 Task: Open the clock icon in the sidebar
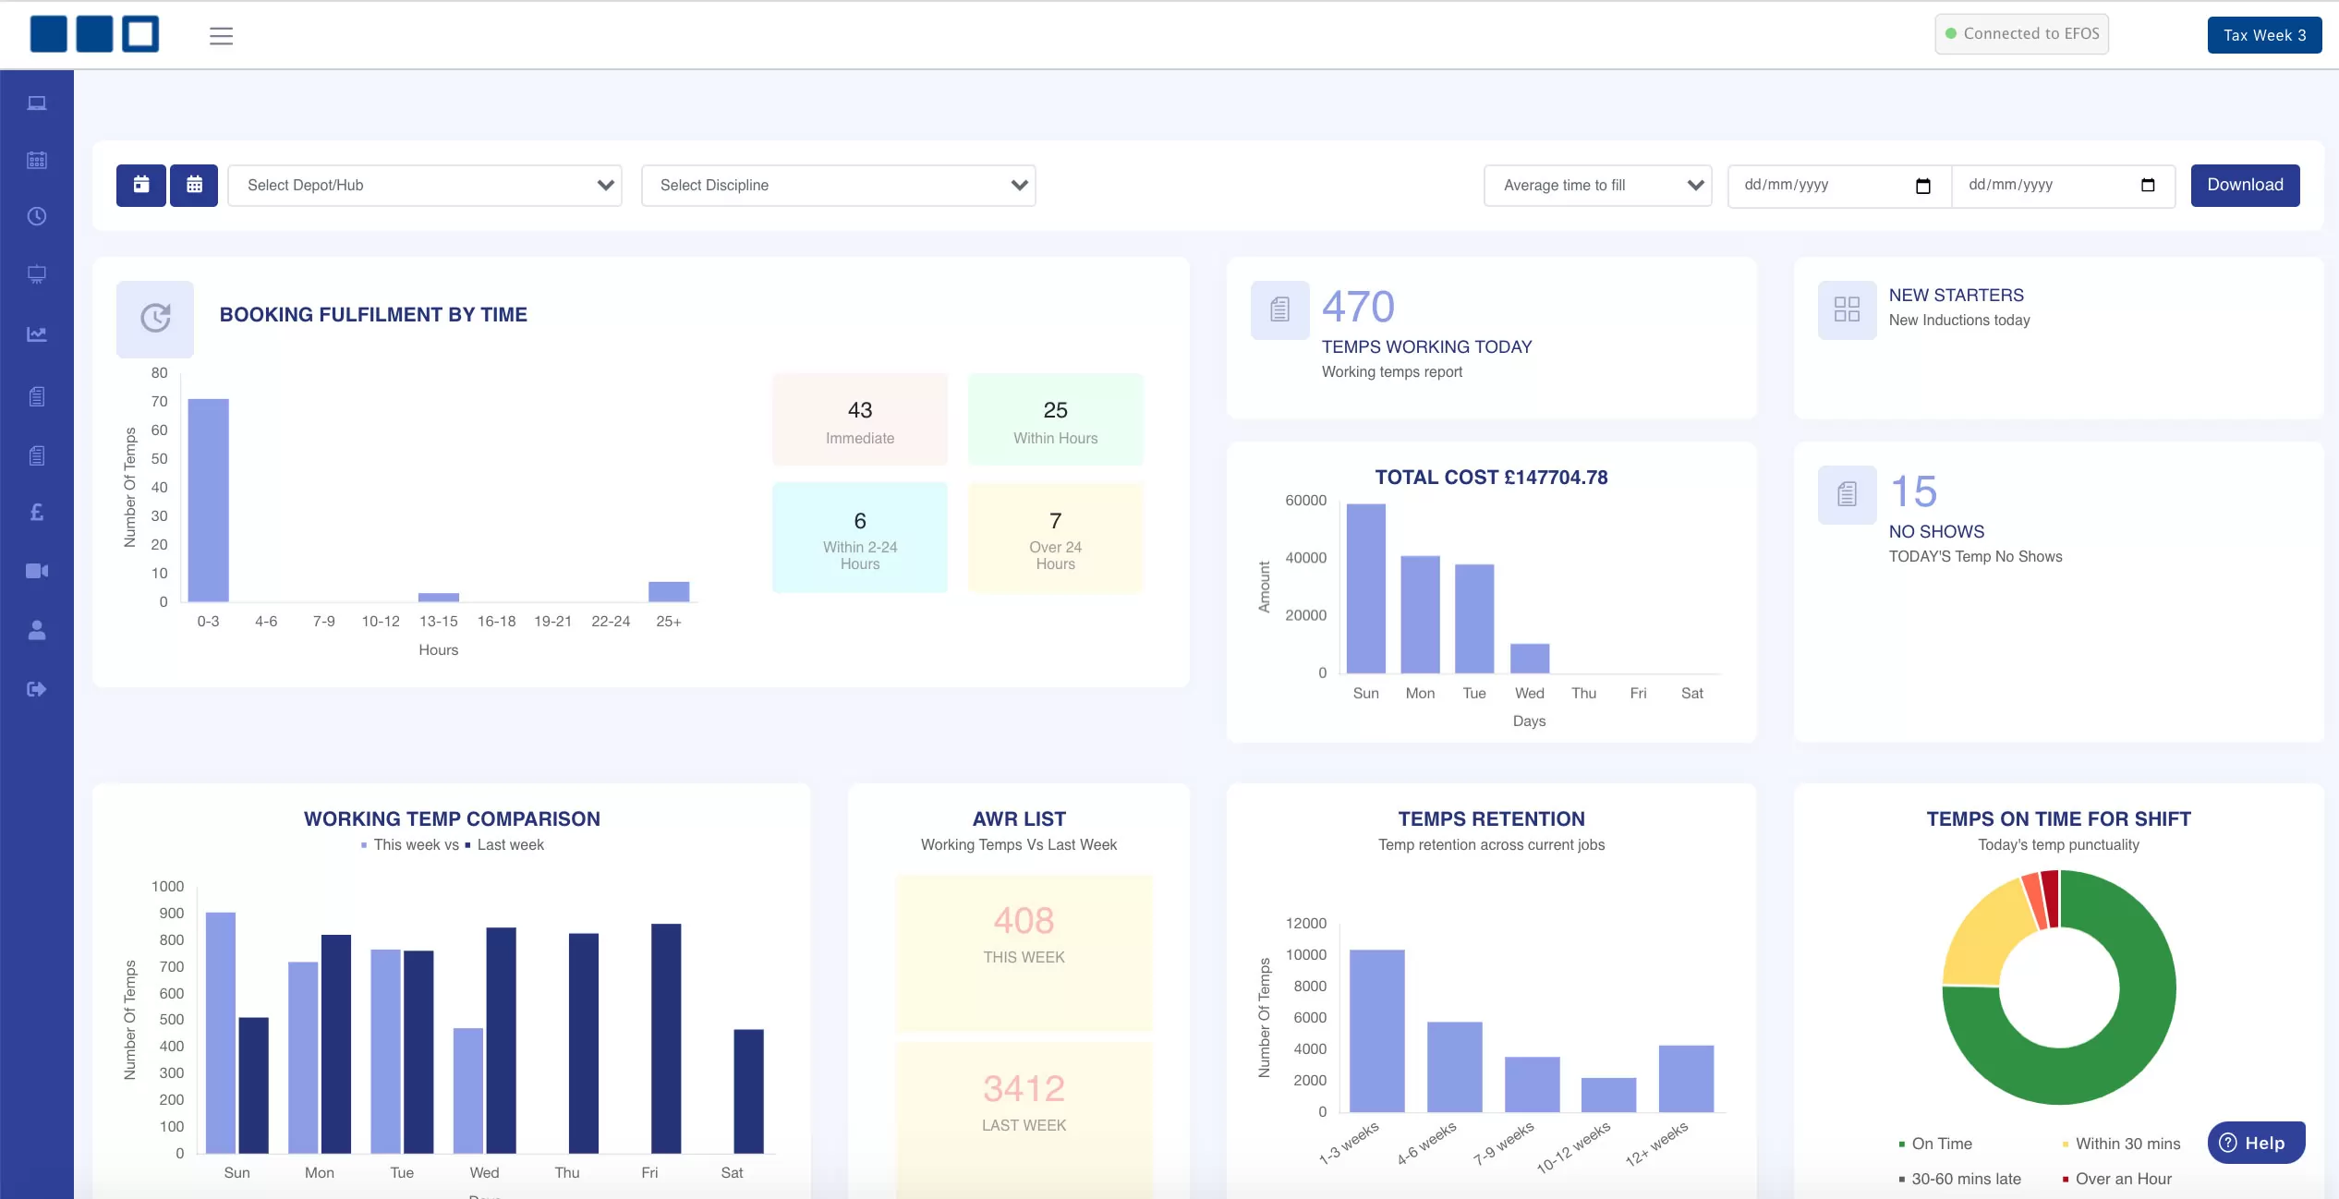point(37,216)
